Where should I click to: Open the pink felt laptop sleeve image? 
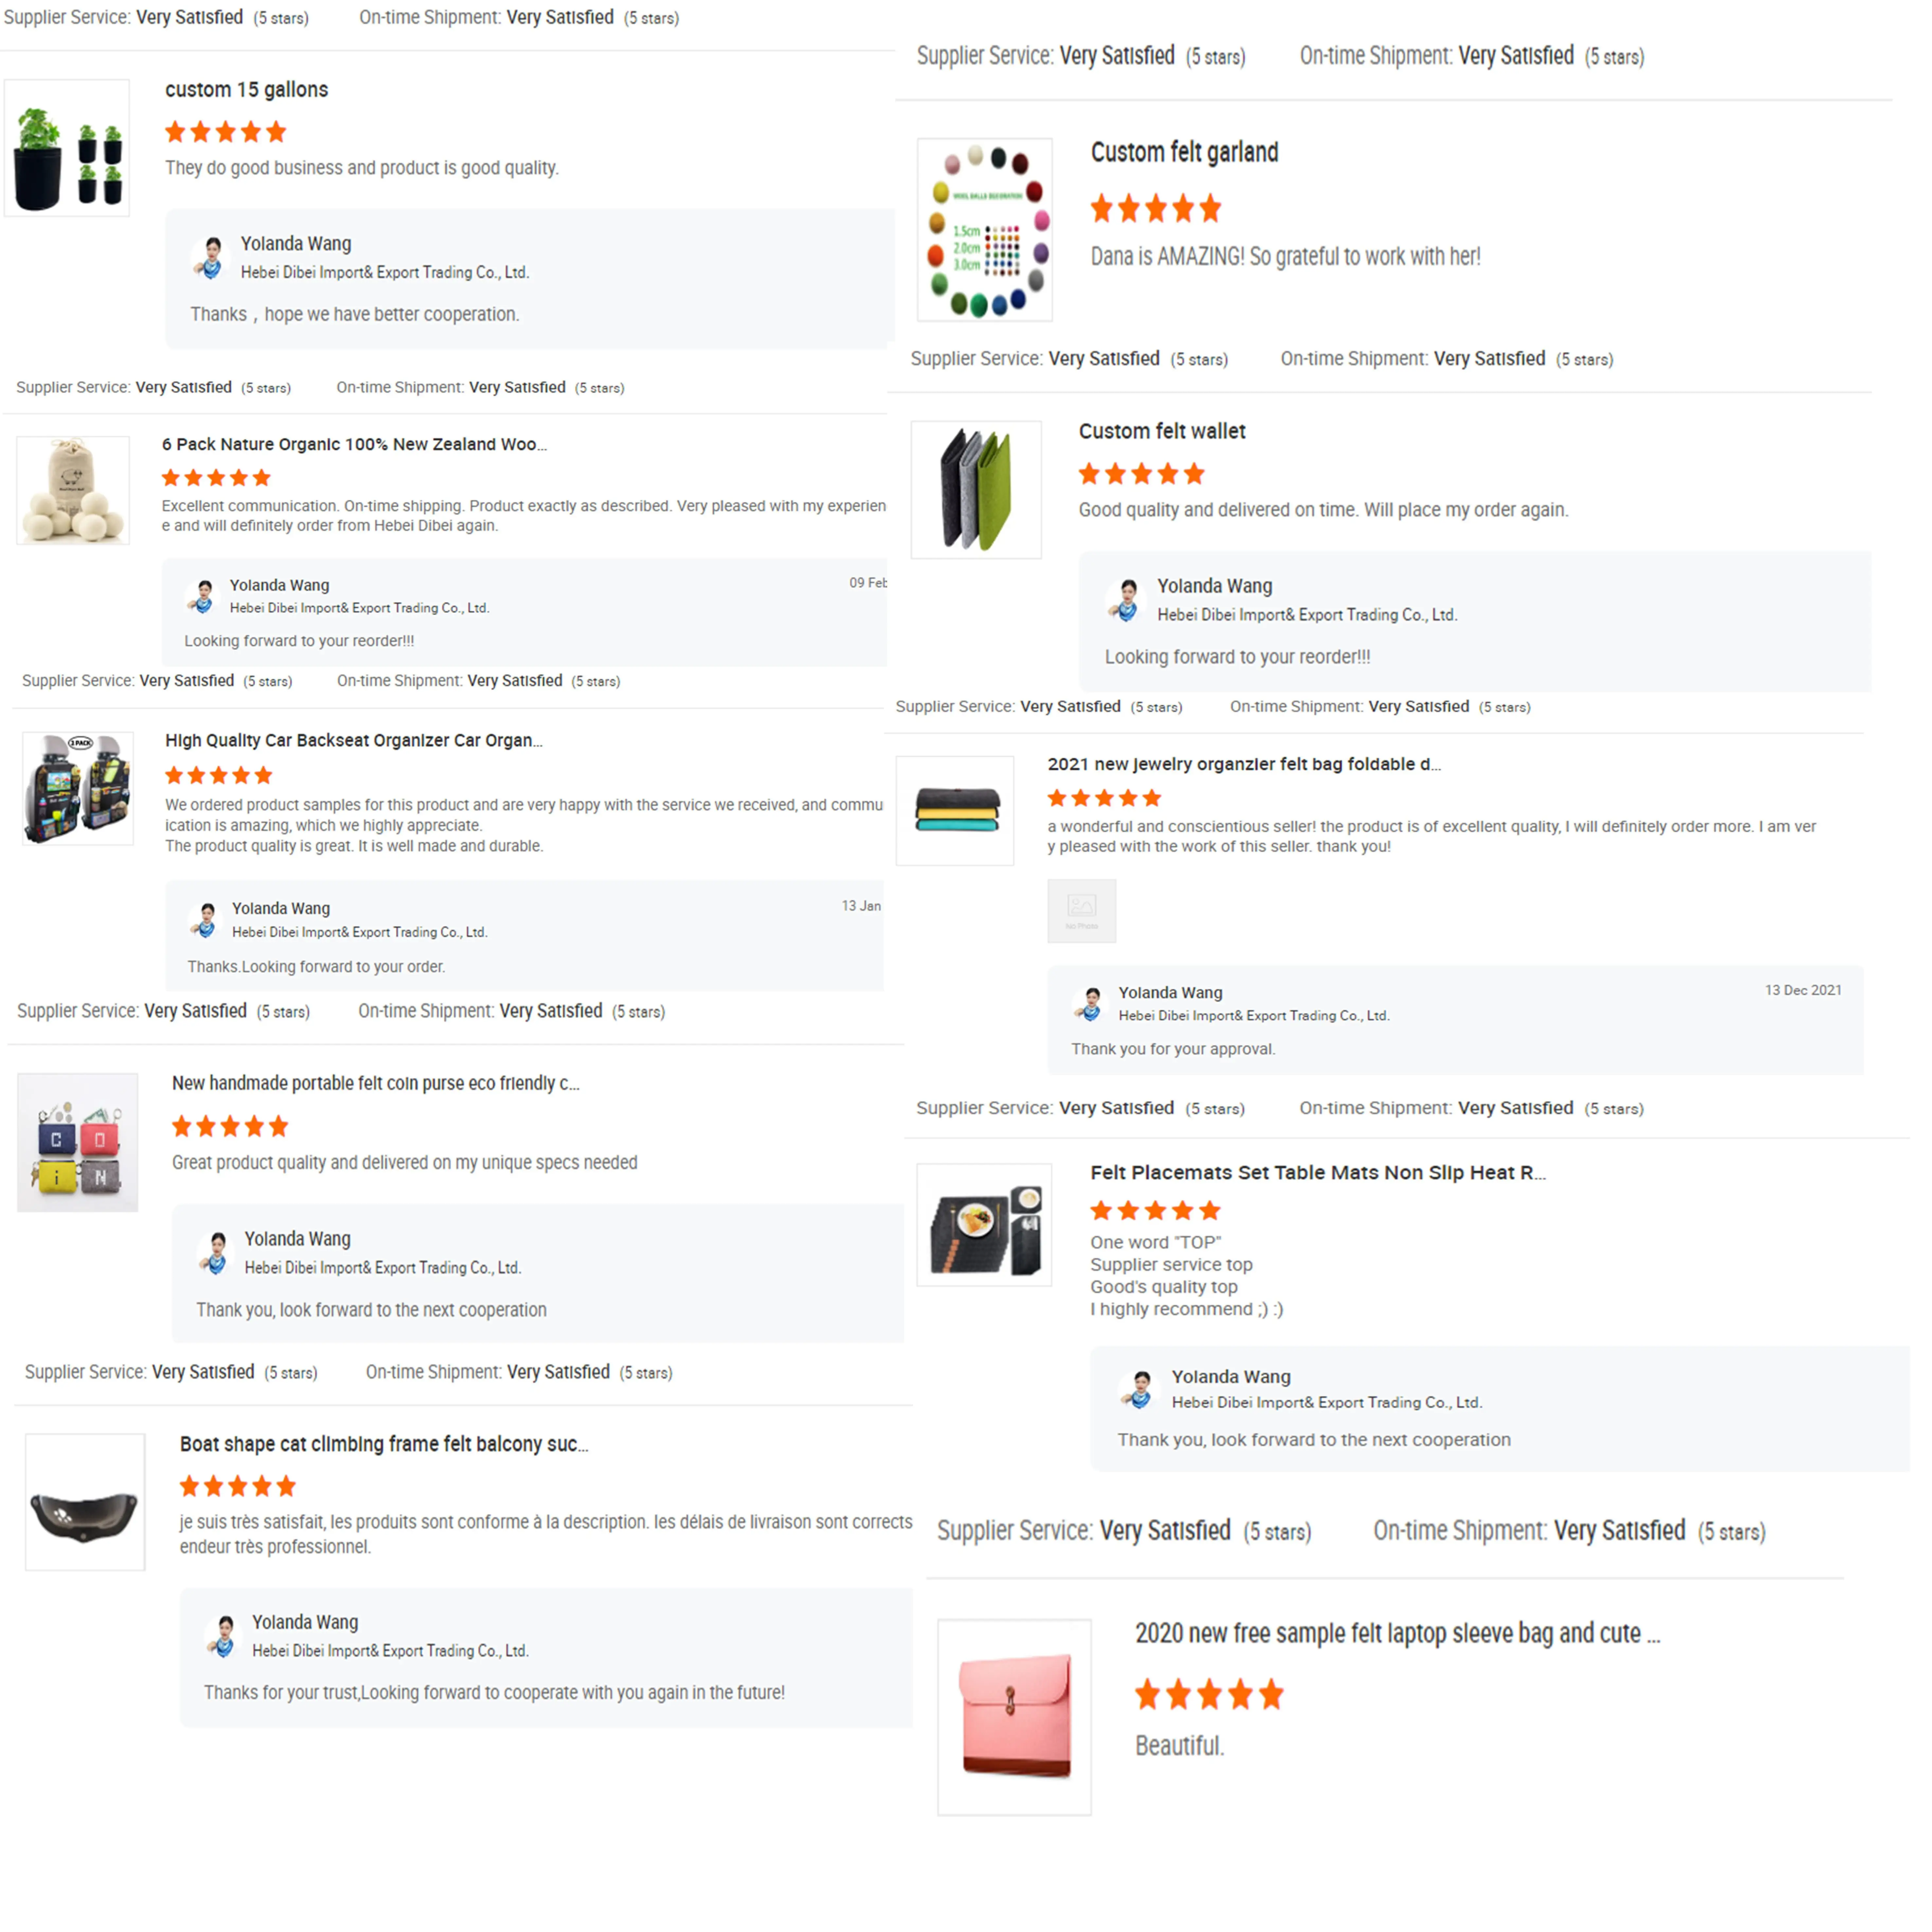pos(1014,1717)
